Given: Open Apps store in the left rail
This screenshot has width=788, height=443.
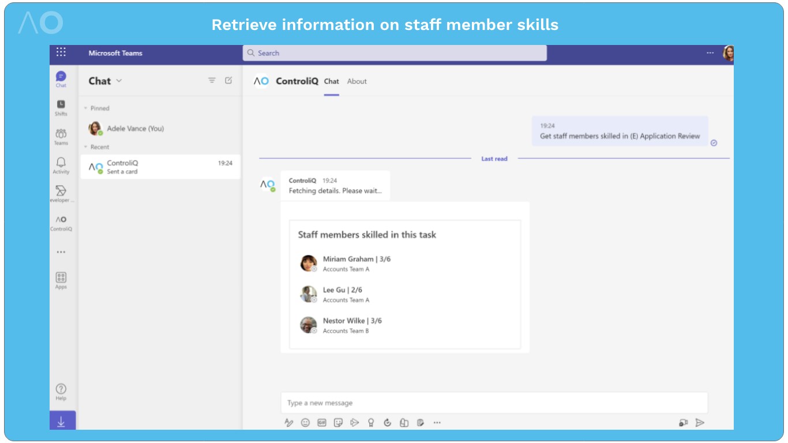Looking at the screenshot, I should coord(61,281).
